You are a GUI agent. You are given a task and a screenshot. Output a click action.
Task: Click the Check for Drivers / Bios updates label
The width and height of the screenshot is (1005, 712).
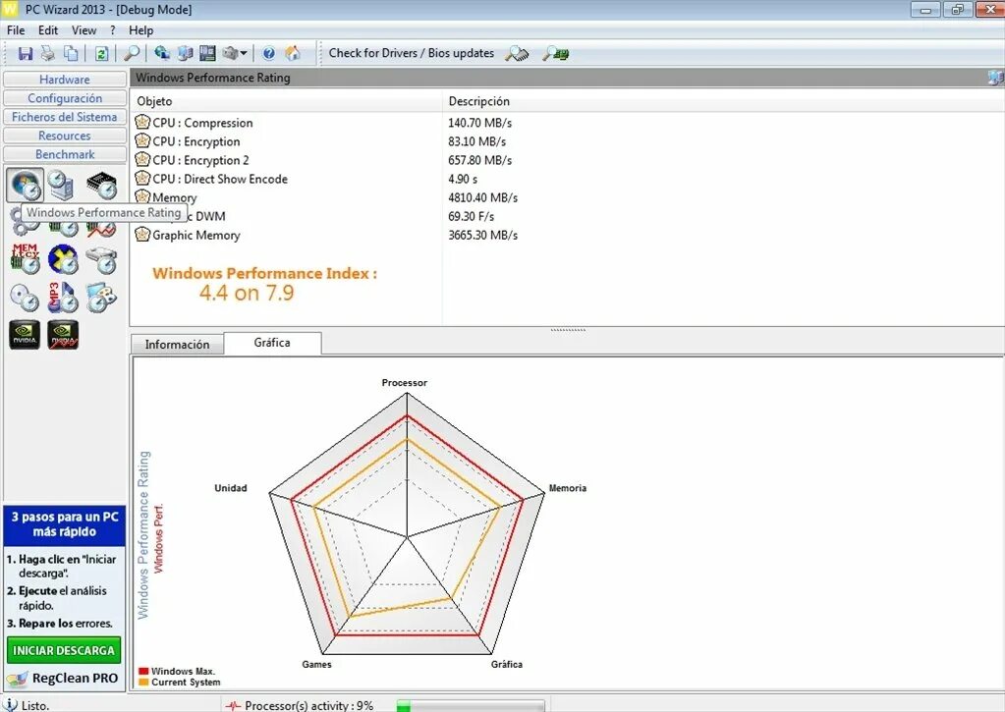[x=412, y=53]
